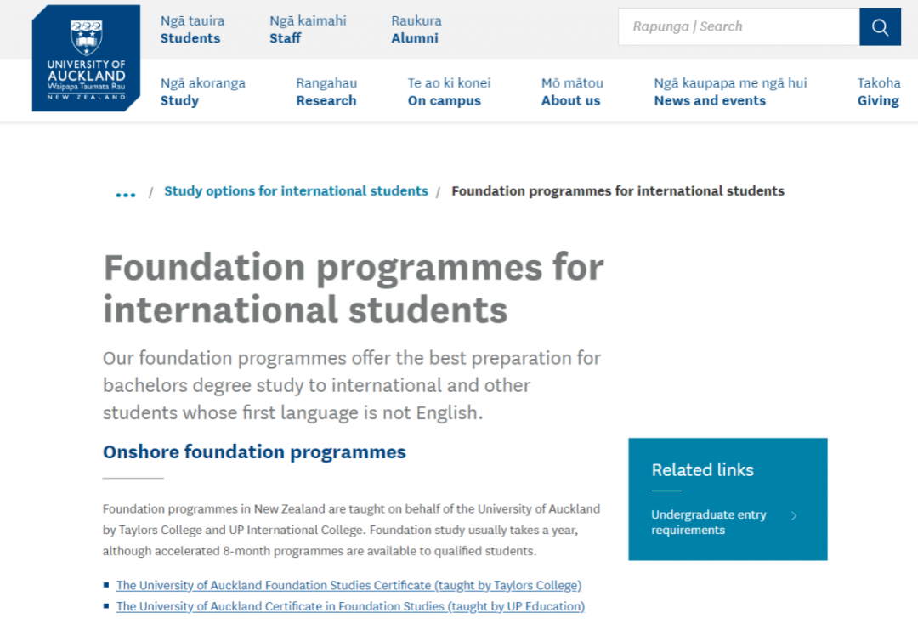This screenshot has width=918, height=619.
Task: Focus the Rapunga Search input field
Action: pyautogui.click(x=739, y=26)
